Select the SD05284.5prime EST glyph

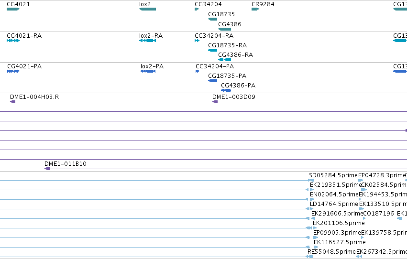(311, 180)
